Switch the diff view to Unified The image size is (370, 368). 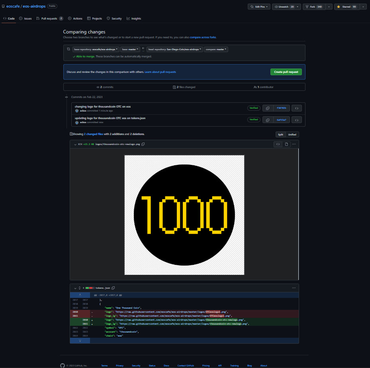[x=292, y=135]
